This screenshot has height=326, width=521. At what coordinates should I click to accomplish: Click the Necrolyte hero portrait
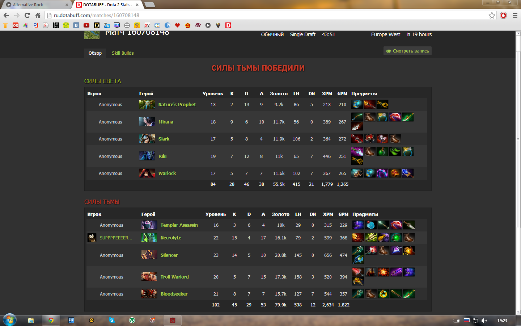[x=149, y=238]
